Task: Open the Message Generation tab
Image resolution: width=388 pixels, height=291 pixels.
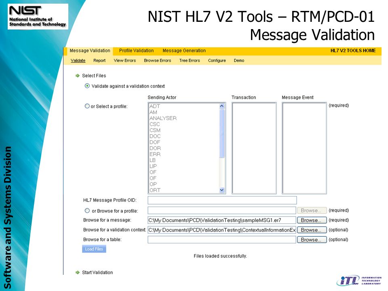Action: click(x=184, y=51)
